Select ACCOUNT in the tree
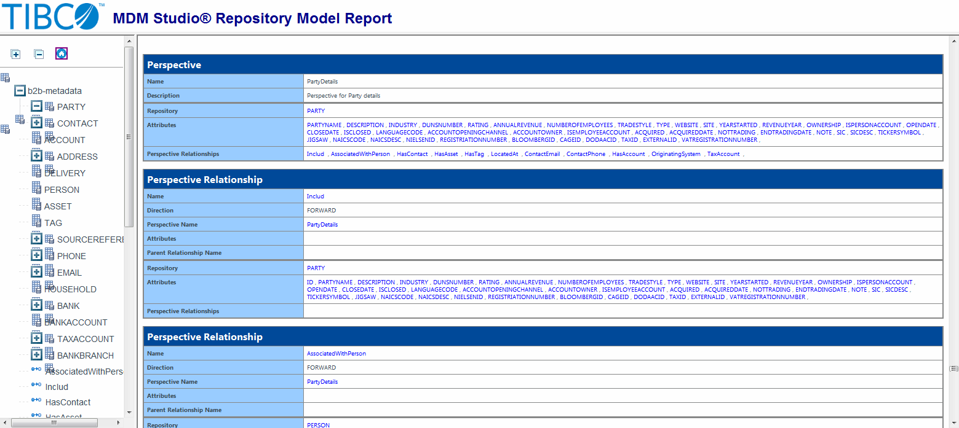This screenshot has height=428, width=959. click(x=65, y=140)
